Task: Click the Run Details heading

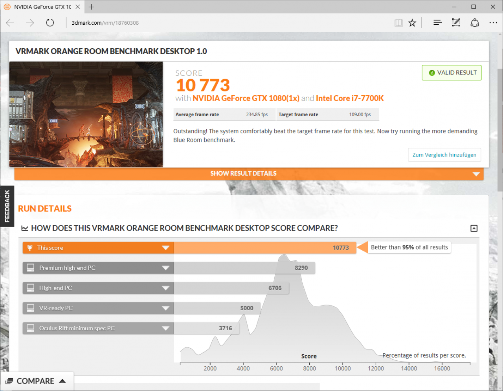Action: (45, 209)
